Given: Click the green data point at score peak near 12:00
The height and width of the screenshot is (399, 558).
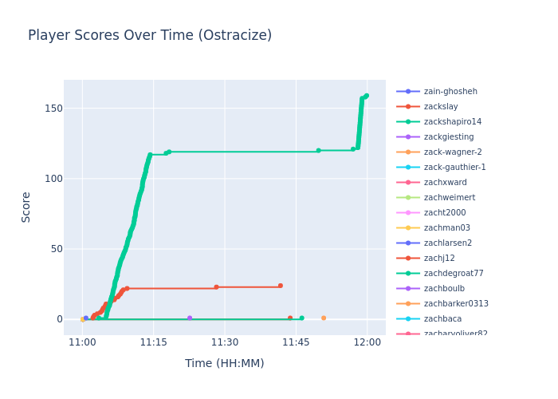Looking at the screenshot, I should (366, 96).
